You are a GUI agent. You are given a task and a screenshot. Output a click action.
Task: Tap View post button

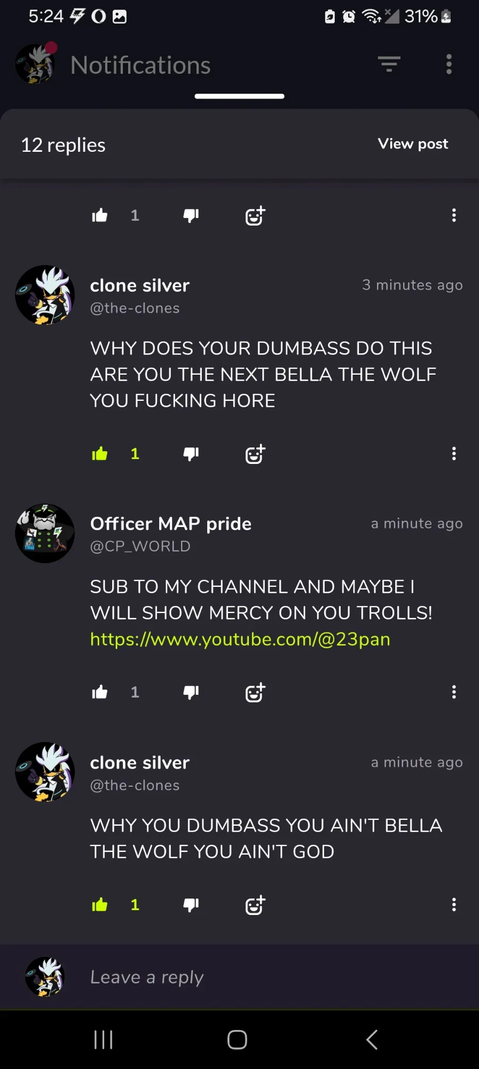pos(413,144)
